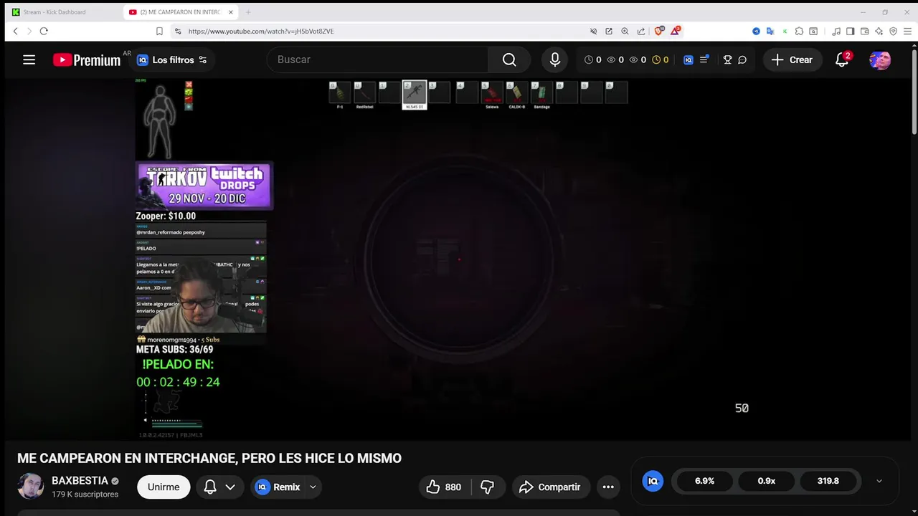
Task: Open the browser main menu
Action: click(907, 32)
